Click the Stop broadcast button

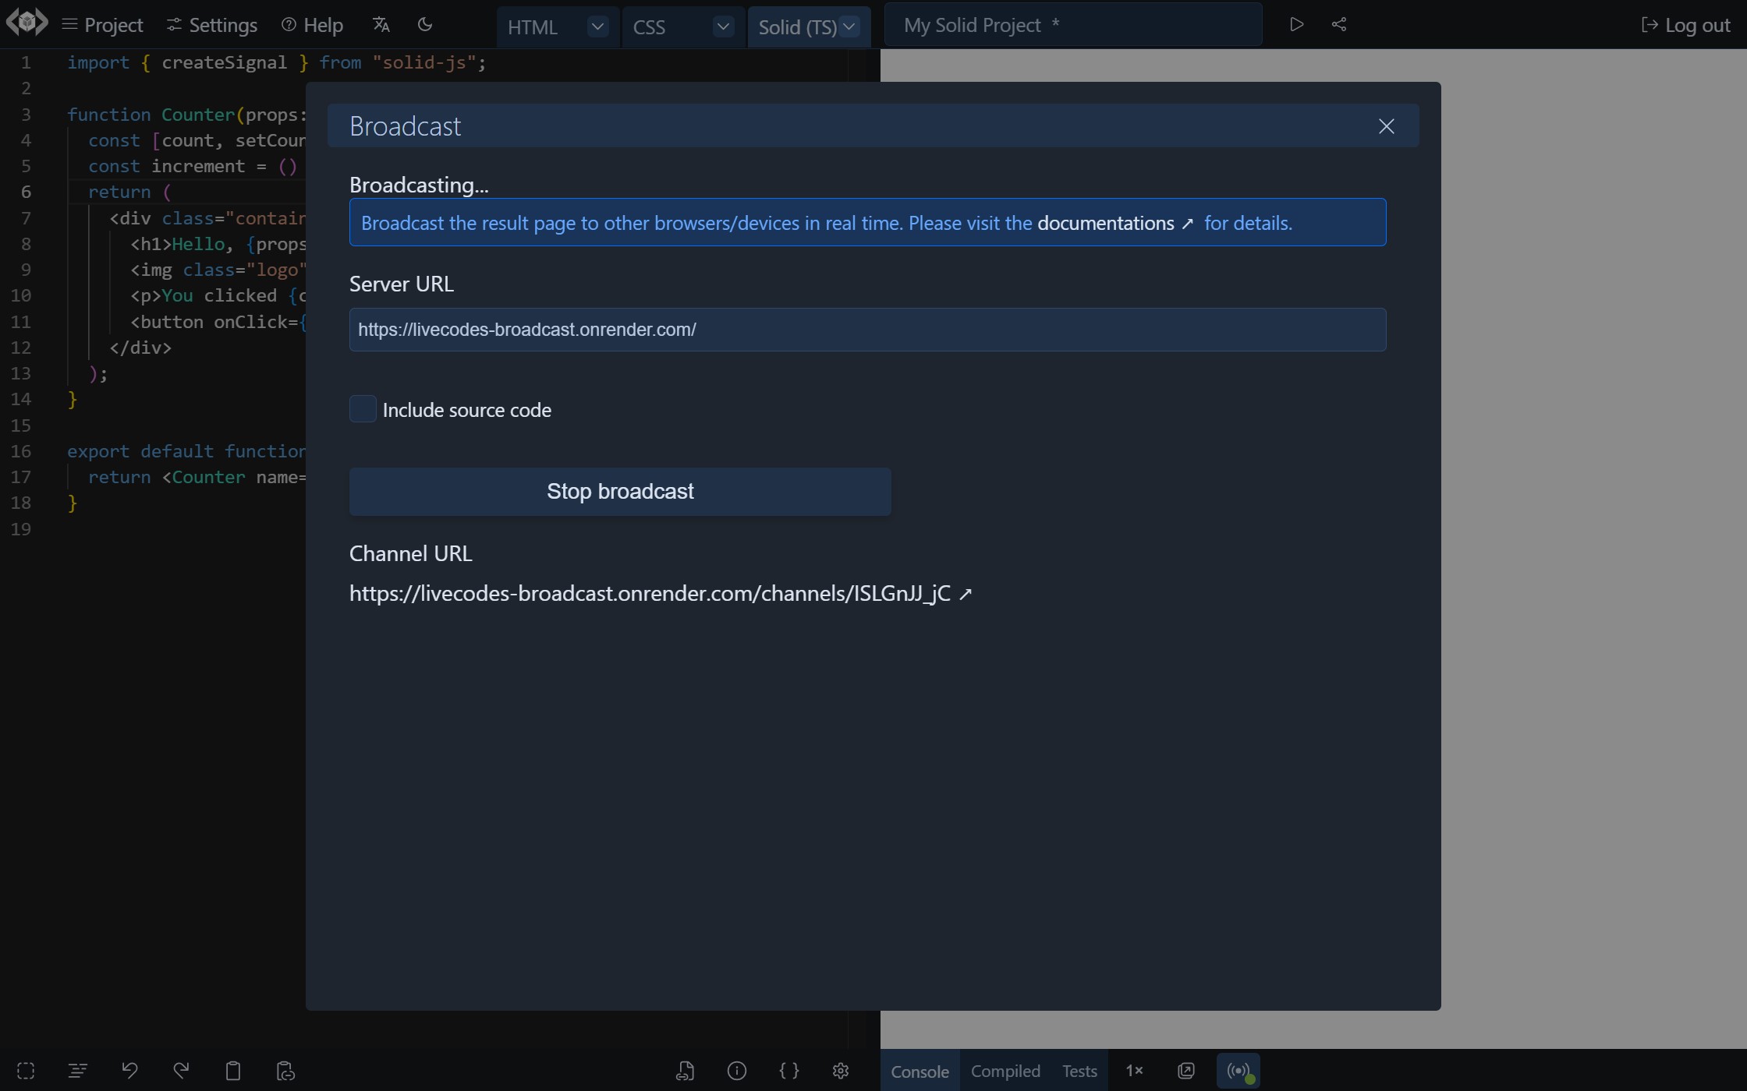619,491
